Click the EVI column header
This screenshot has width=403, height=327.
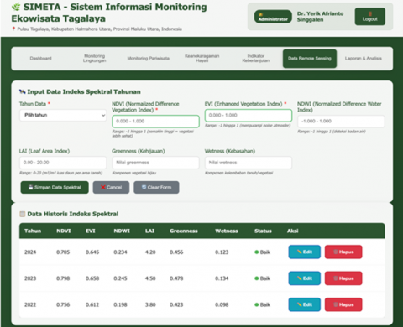(x=91, y=231)
